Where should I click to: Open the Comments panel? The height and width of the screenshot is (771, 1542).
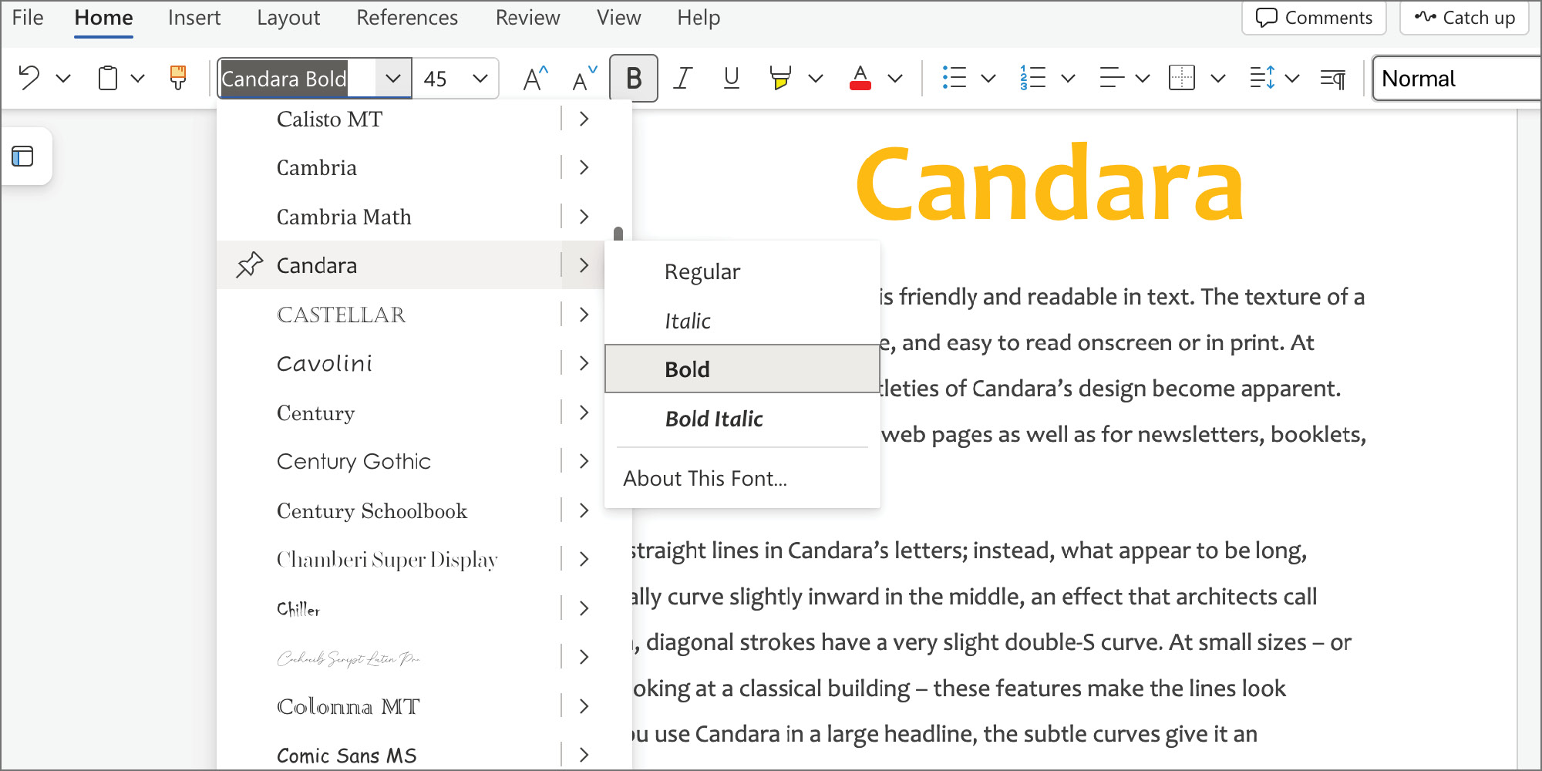click(x=1313, y=17)
